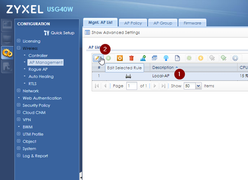Click the stacked windows icon in toolbar
This screenshot has width=248, height=180.
154,58
